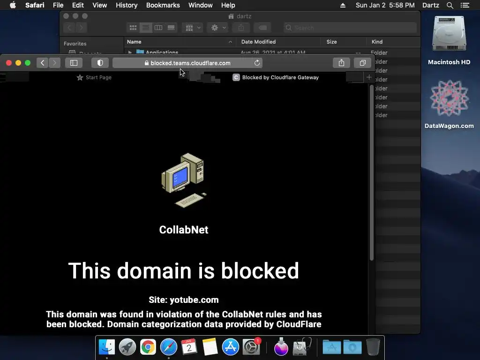The image size is (480, 360).
Task: Expand the Applications folder disclosure triangle
Action: [x=130, y=52]
